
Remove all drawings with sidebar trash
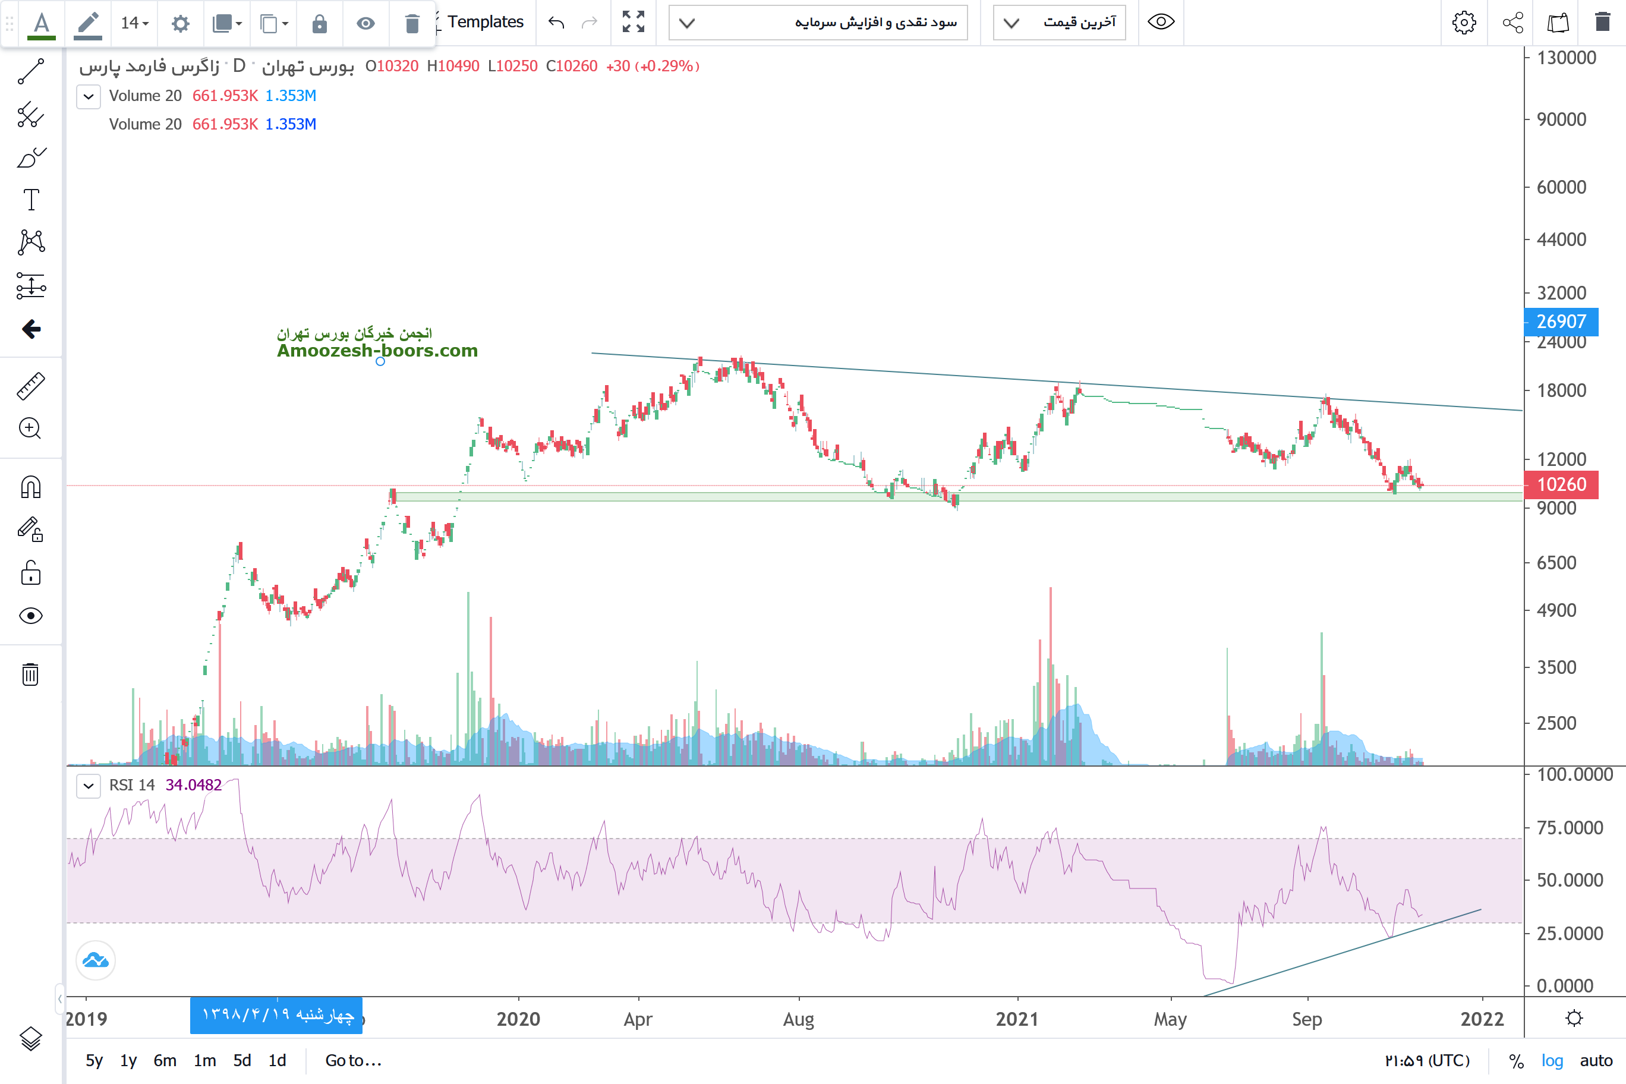coord(30,674)
